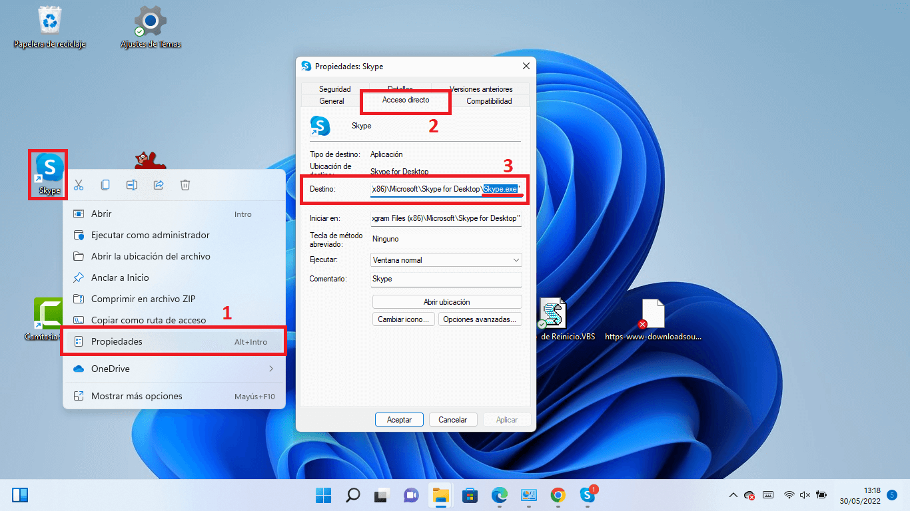Open the notification center badge
910x511 pixels.
pos(893,495)
